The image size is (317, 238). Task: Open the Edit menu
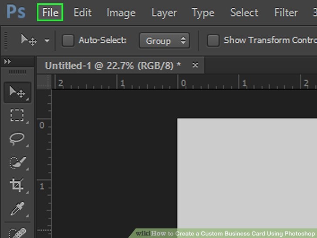pyautogui.click(x=82, y=13)
